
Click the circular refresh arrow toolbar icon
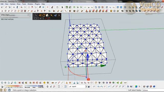(x=77, y=11)
